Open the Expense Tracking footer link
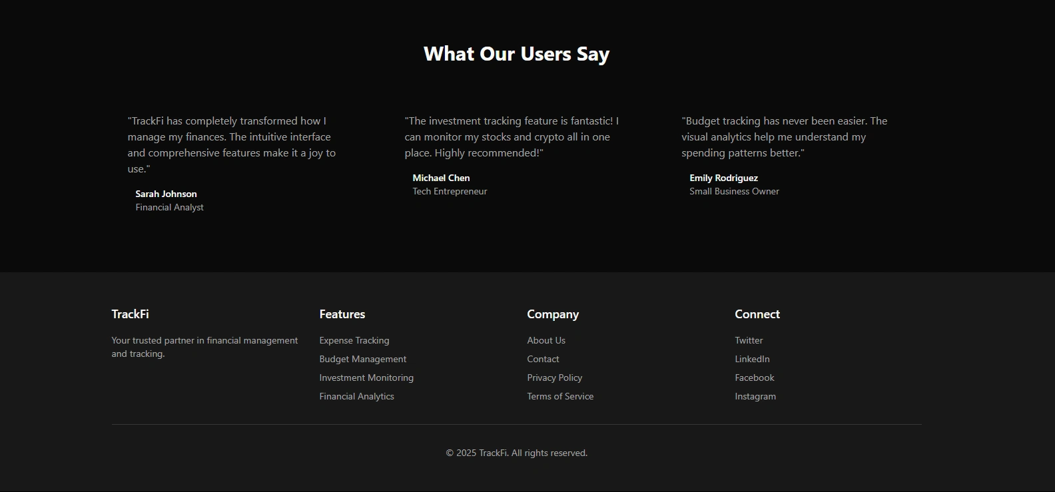The width and height of the screenshot is (1055, 492). tap(354, 340)
